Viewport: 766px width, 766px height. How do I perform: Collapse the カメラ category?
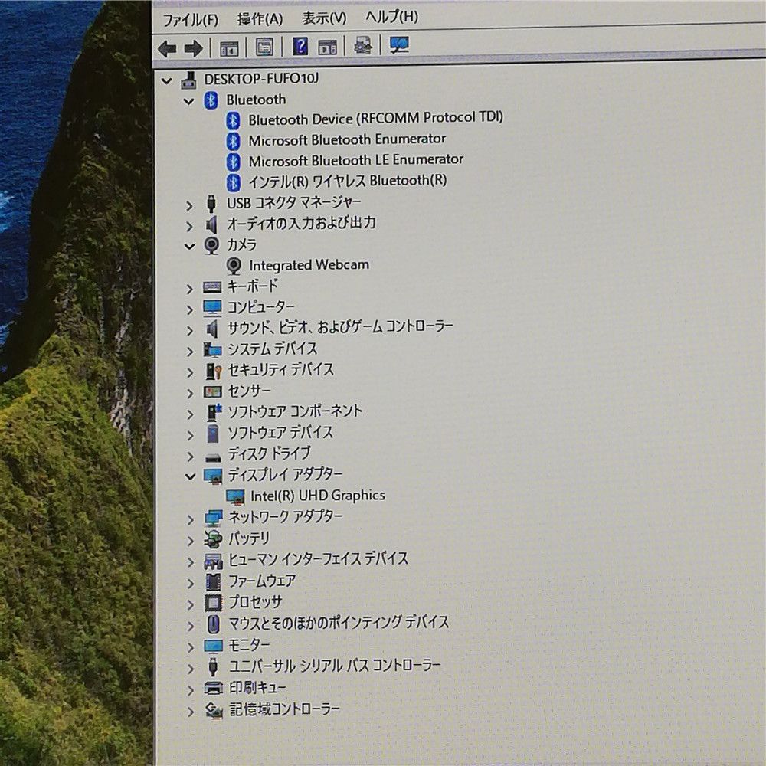pos(189,247)
